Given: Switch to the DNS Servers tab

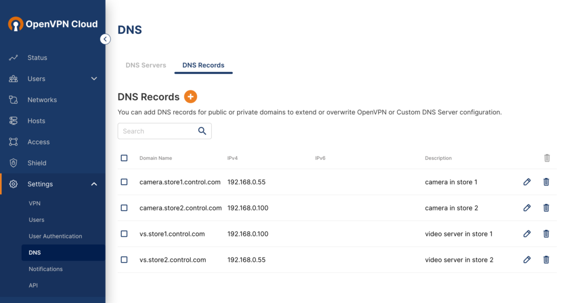Looking at the screenshot, I should click(146, 65).
